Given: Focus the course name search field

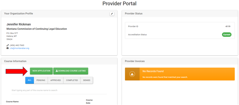Looking at the screenshot, I should (x=59, y=90).
